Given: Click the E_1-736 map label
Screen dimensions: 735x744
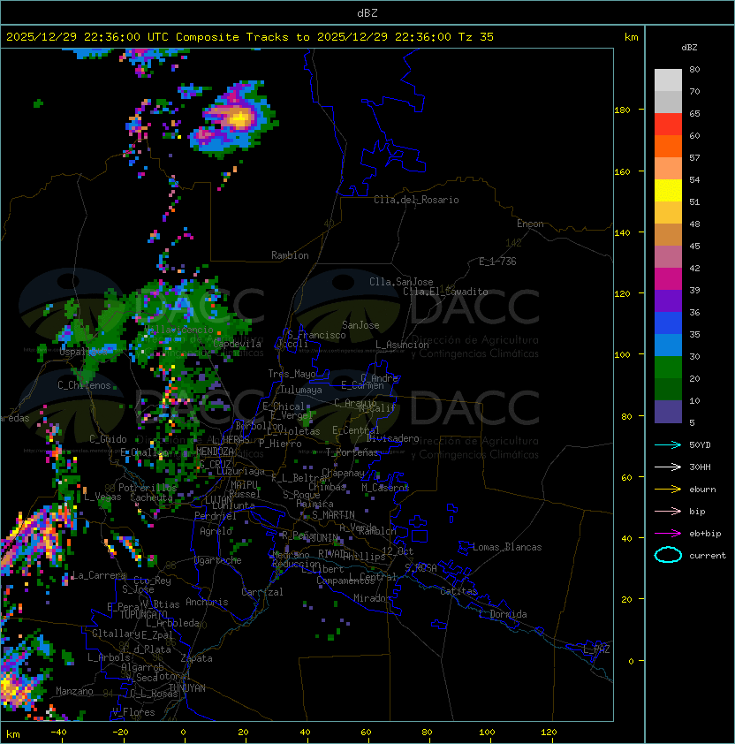Looking at the screenshot, I should (x=497, y=262).
